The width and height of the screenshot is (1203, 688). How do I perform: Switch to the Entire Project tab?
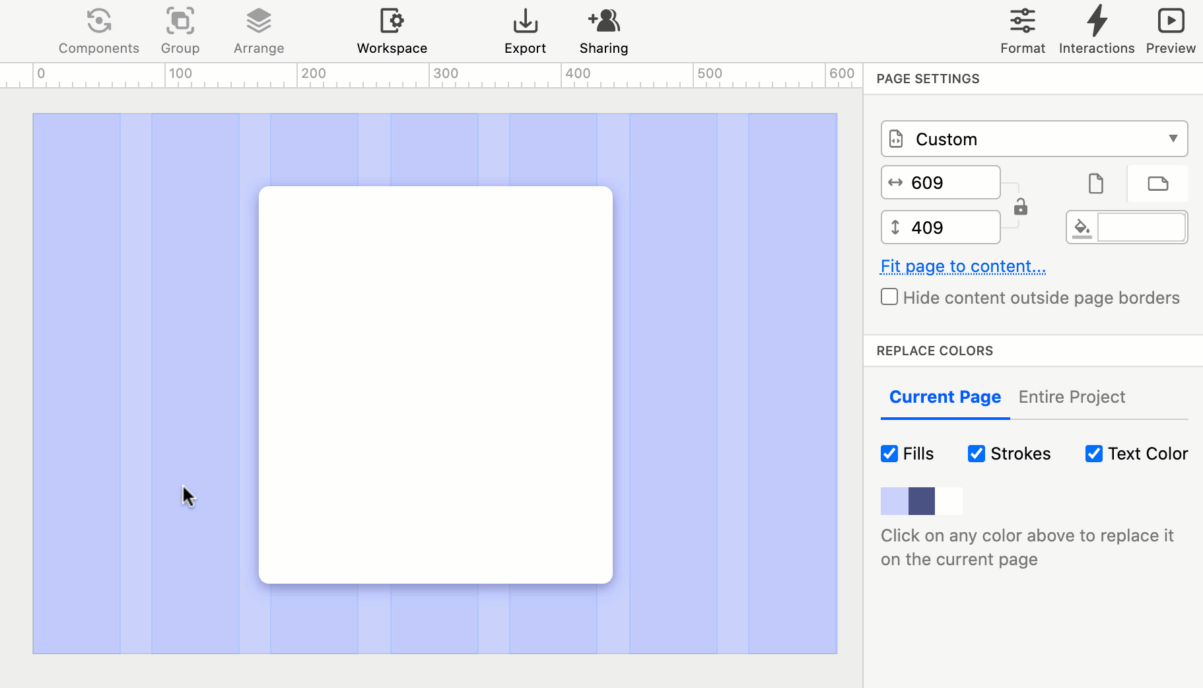pos(1071,396)
